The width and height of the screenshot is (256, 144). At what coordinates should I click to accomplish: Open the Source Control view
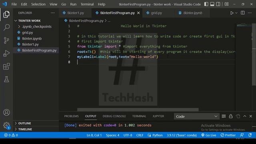pos(6,40)
